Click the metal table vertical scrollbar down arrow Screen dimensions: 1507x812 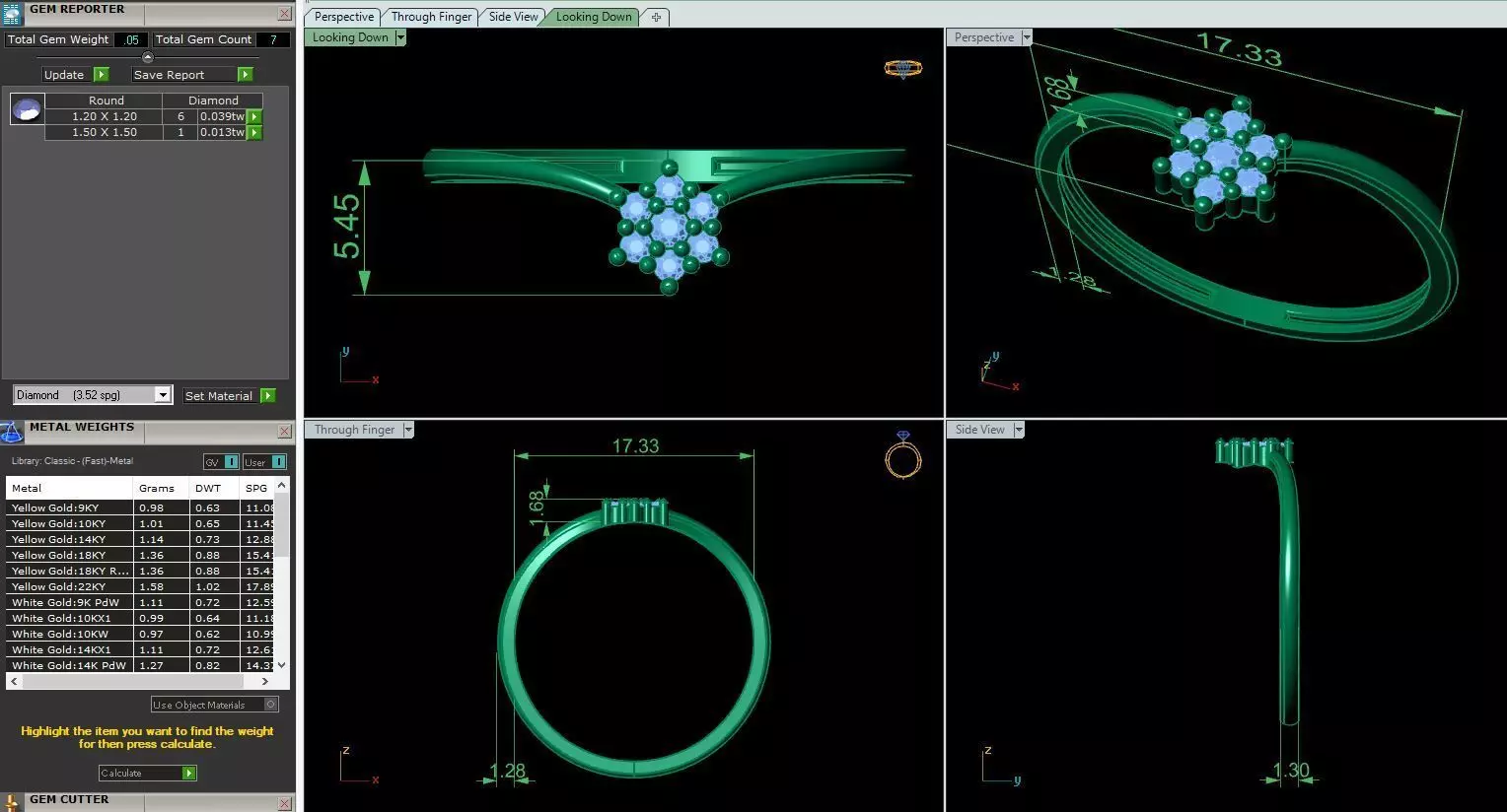coord(282,665)
